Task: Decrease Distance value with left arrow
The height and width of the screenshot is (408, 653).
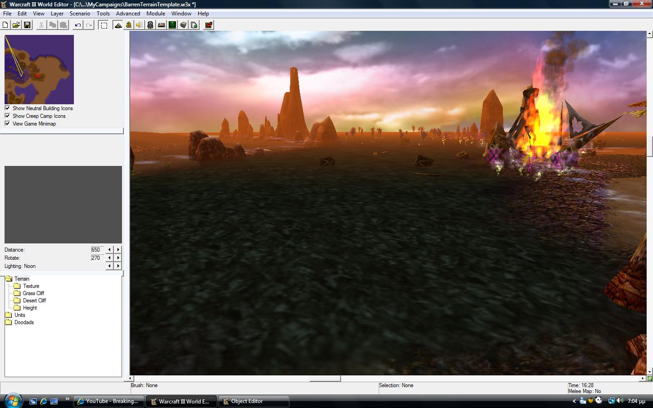Action: coord(109,250)
